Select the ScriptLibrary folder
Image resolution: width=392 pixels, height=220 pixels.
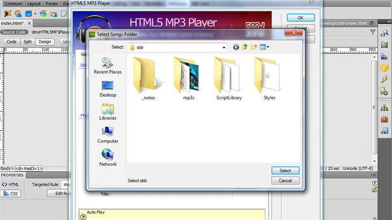tap(229, 78)
